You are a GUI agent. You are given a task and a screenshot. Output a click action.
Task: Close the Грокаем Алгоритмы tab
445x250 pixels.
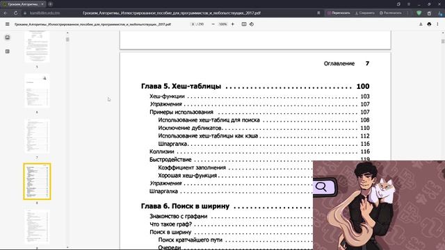pos(42,4)
